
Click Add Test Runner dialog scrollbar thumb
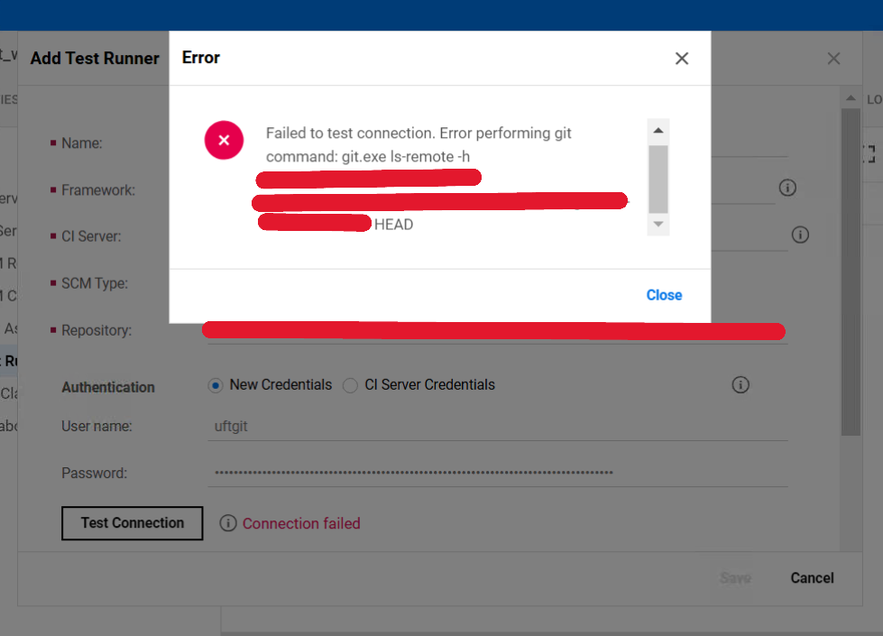click(x=851, y=272)
